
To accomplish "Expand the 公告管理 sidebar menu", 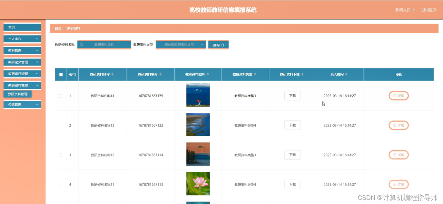I will click(22, 104).
